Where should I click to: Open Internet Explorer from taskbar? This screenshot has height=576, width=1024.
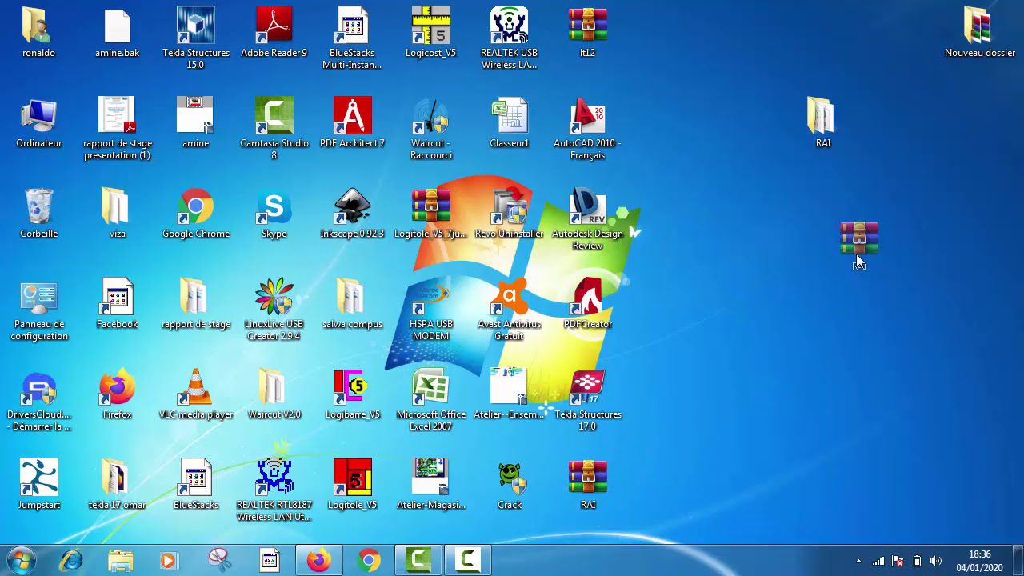pos(70,560)
